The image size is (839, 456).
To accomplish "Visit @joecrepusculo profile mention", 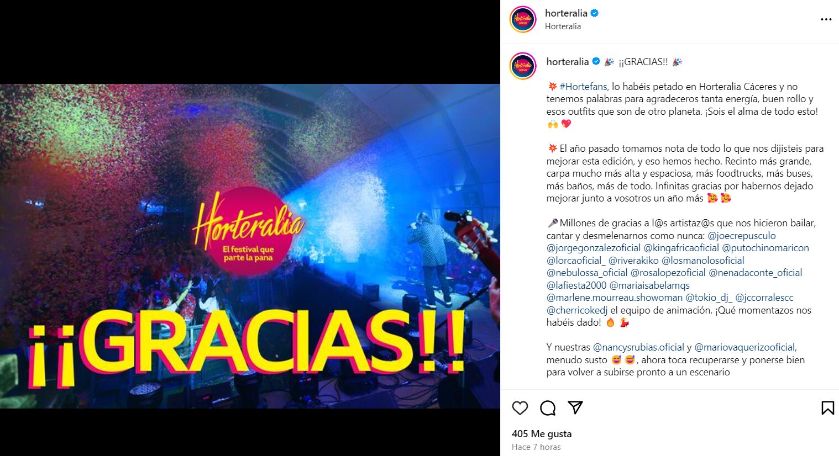I will click(742, 236).
